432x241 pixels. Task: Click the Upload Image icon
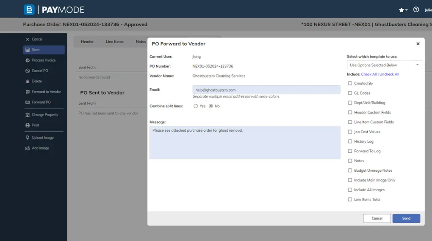(x=28, y=138)
